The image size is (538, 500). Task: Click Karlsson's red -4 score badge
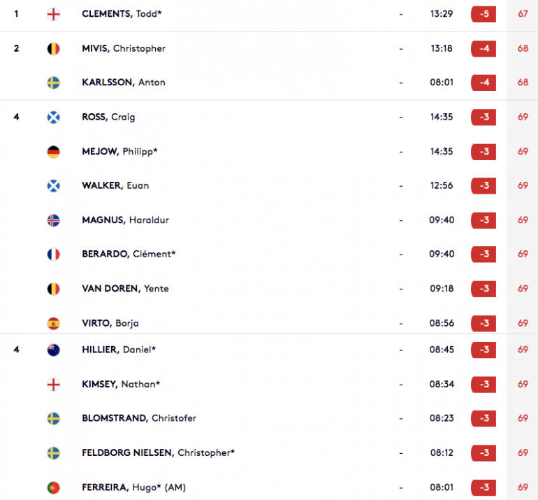[484, 83]
